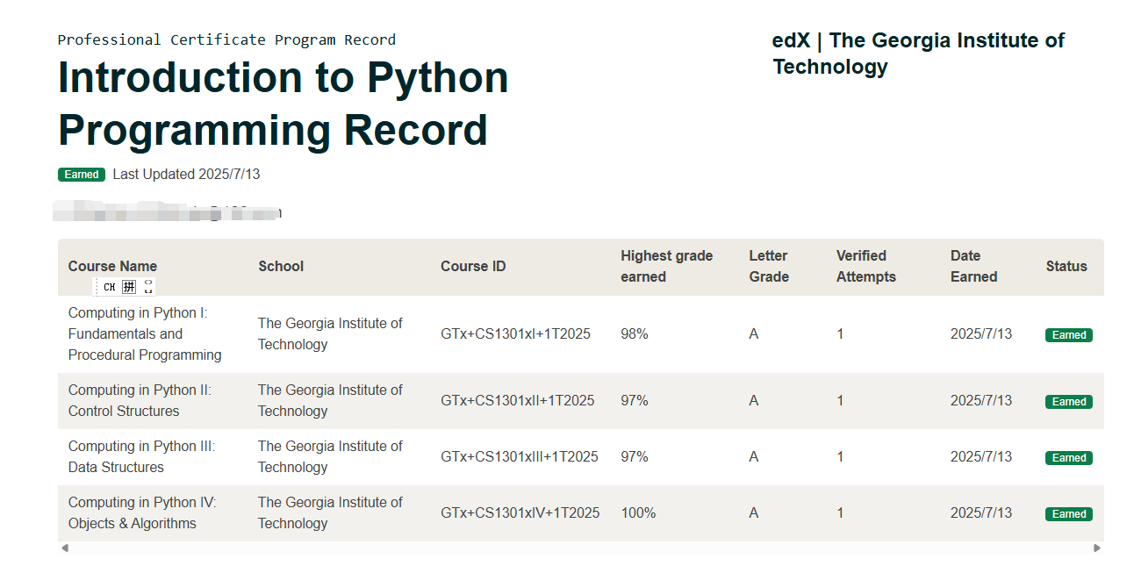Click Computing in Python II: Control Structures course name

140,400
